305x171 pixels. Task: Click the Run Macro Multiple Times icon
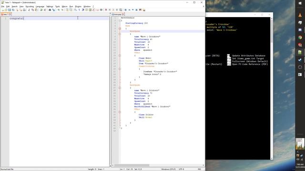point(117,9)
